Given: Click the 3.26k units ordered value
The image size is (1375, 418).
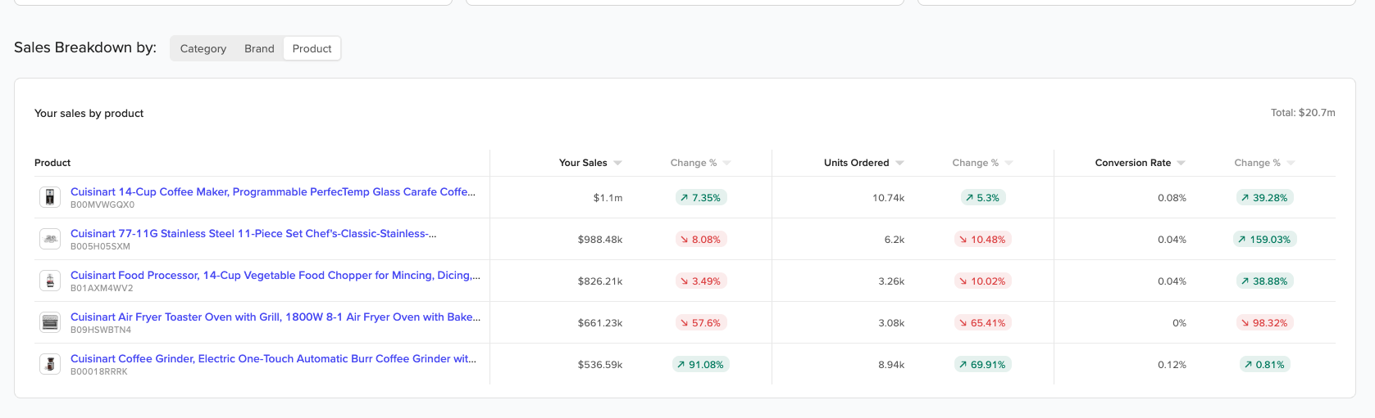Looking at the screenshot, I should coord(891,281).
